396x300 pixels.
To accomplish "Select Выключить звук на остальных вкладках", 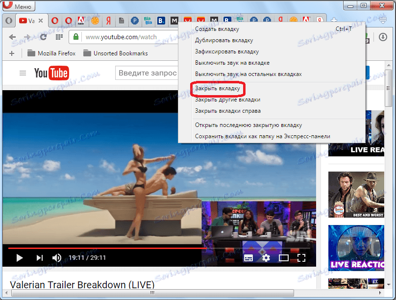I will point(272,74).
